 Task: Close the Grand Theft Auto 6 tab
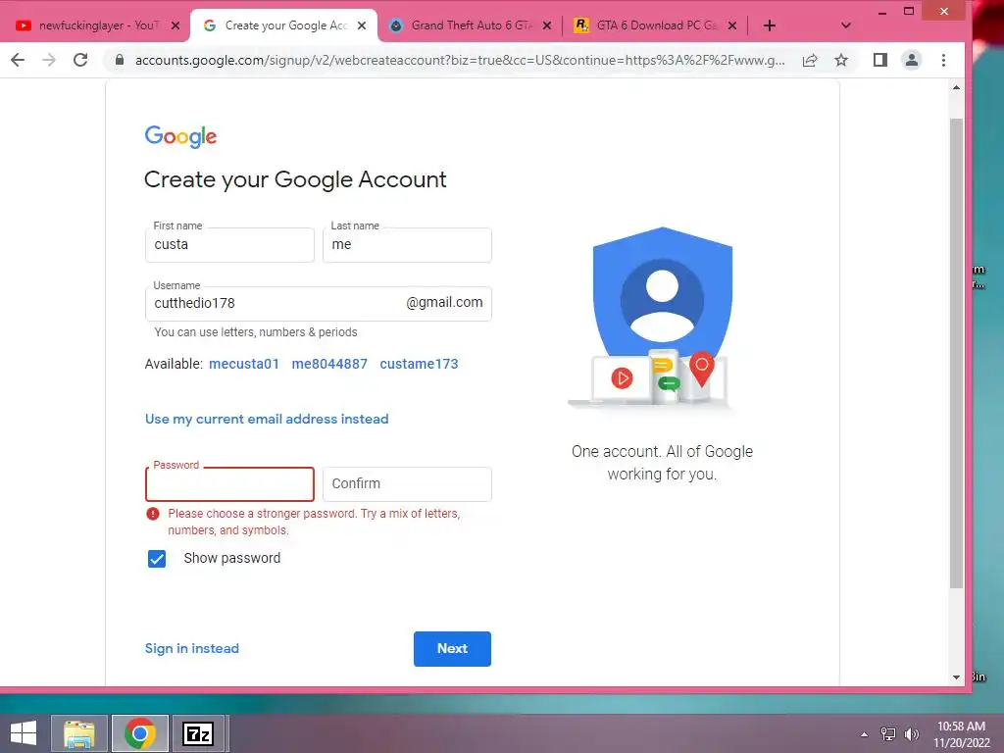click(x=547, y=25)
